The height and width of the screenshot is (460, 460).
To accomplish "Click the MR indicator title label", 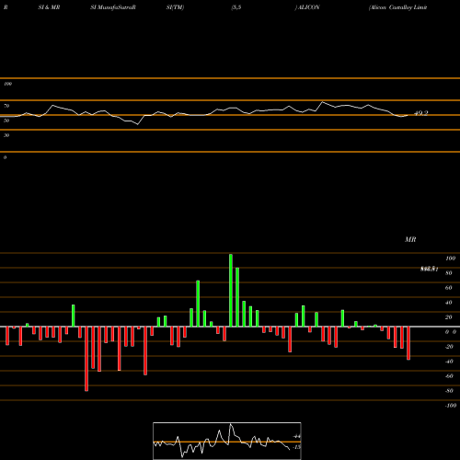I will click(410, 239).
